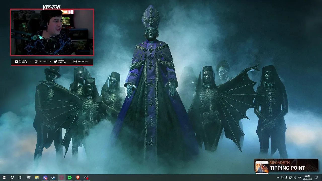Open Spotify from the taskbar
Image resolution: width=322 pixels, height=181 pixels.
pyautogui.click(x=70, y=178)
